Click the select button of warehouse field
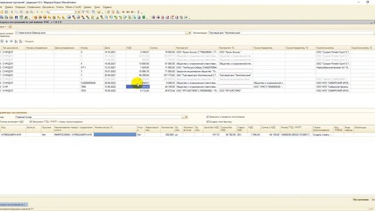This screenshot has height=211, width=375. click(x=183, y=117)
